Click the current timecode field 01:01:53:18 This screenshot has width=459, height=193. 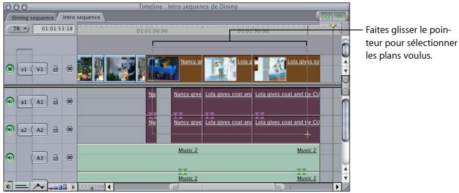point(54,29)
